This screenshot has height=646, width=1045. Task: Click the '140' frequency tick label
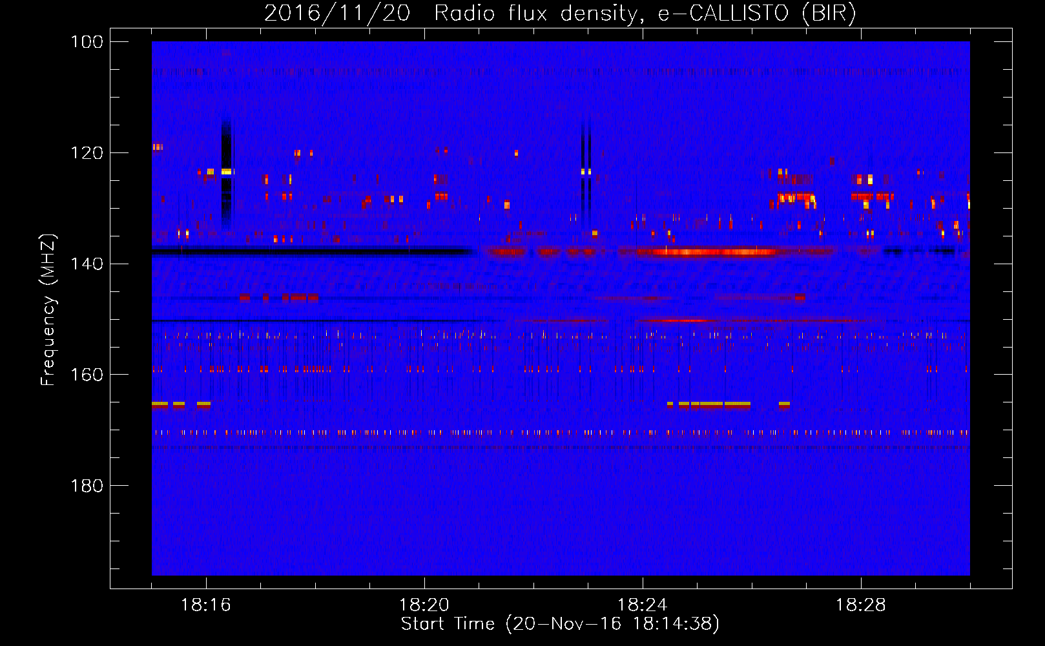click(x=87, y=264)
